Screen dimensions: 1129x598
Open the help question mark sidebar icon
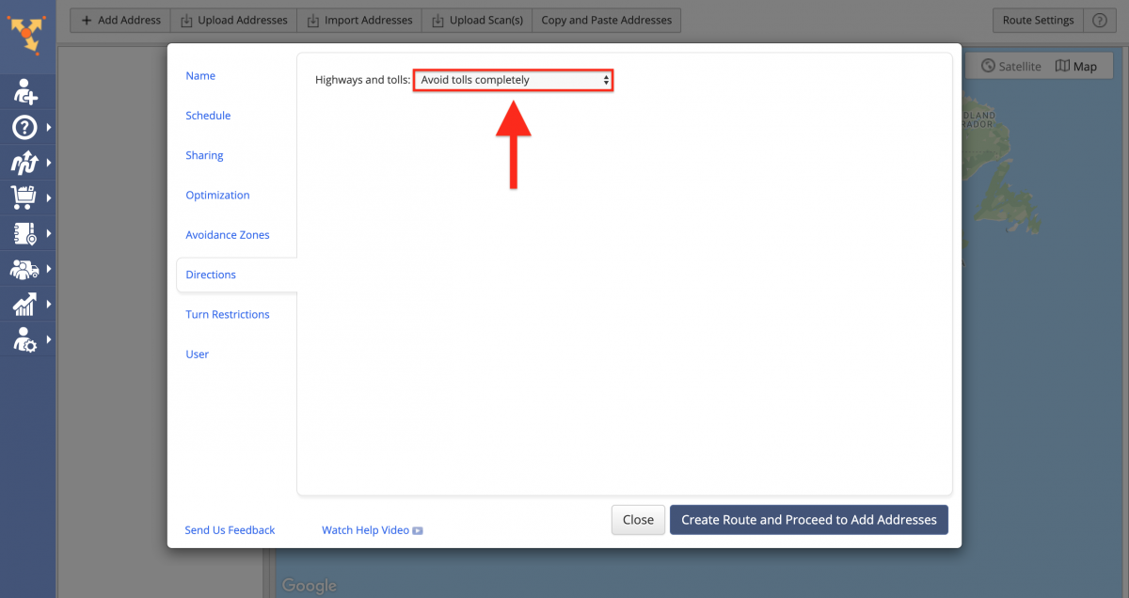click(24, 126)
